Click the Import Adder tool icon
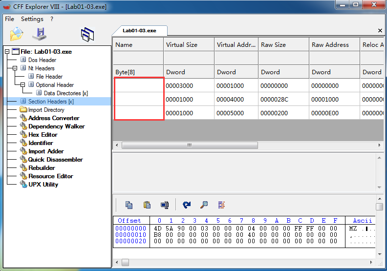 pyautogui.click(x=23, y=151)
